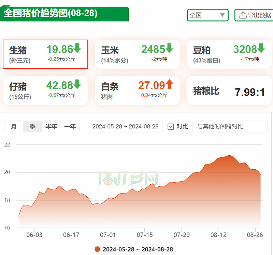
Task: Click the green down arrow beside 42.88
Action: 77,84
